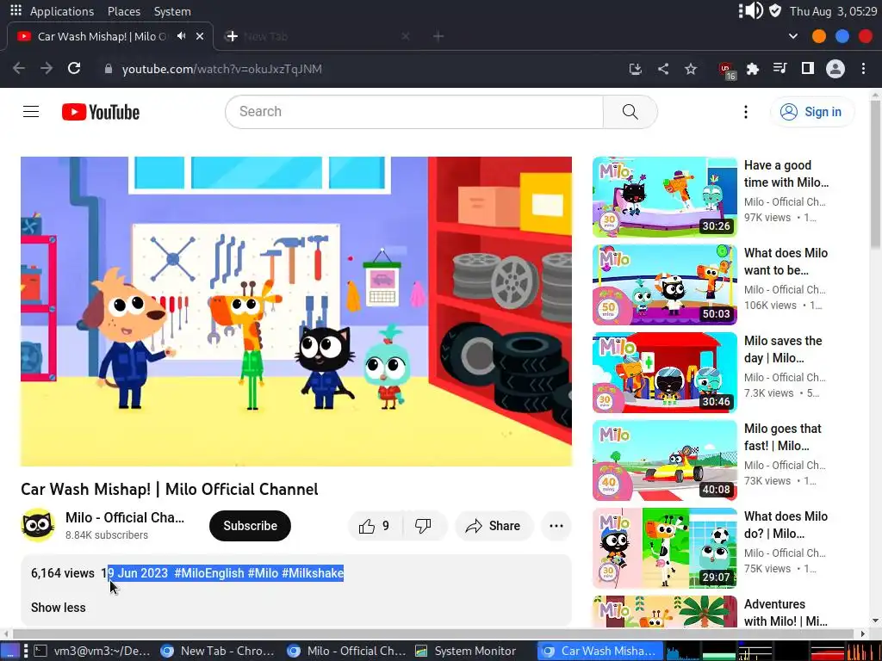
Task: Switch to New Tab - Chrome taskbar item
Action: pyautogui.click(x=217, y=651)
